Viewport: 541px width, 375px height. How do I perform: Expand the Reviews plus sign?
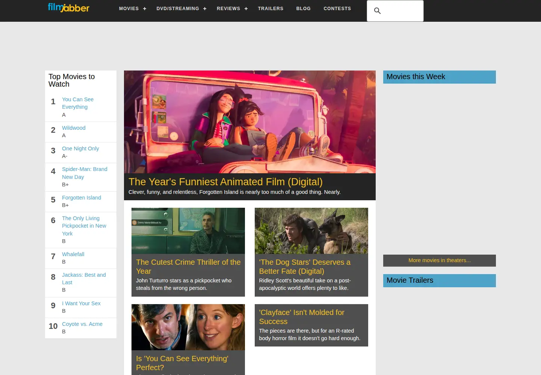point(246,9)
